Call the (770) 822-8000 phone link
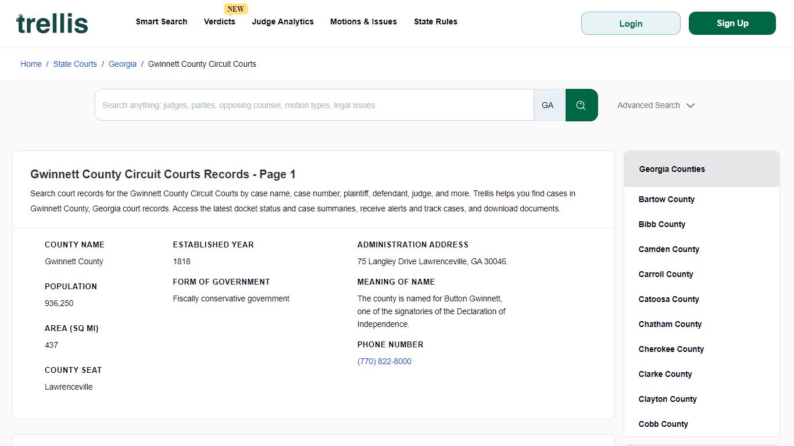794x446 pixels. [x=384, y=361]
